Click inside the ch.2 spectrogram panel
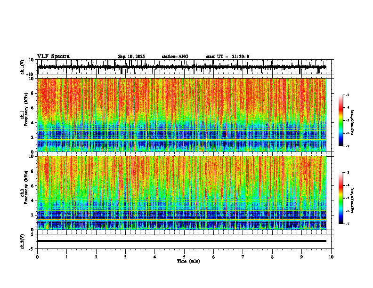The height and width of the screenshot is (288, 373). click(181, 193)
